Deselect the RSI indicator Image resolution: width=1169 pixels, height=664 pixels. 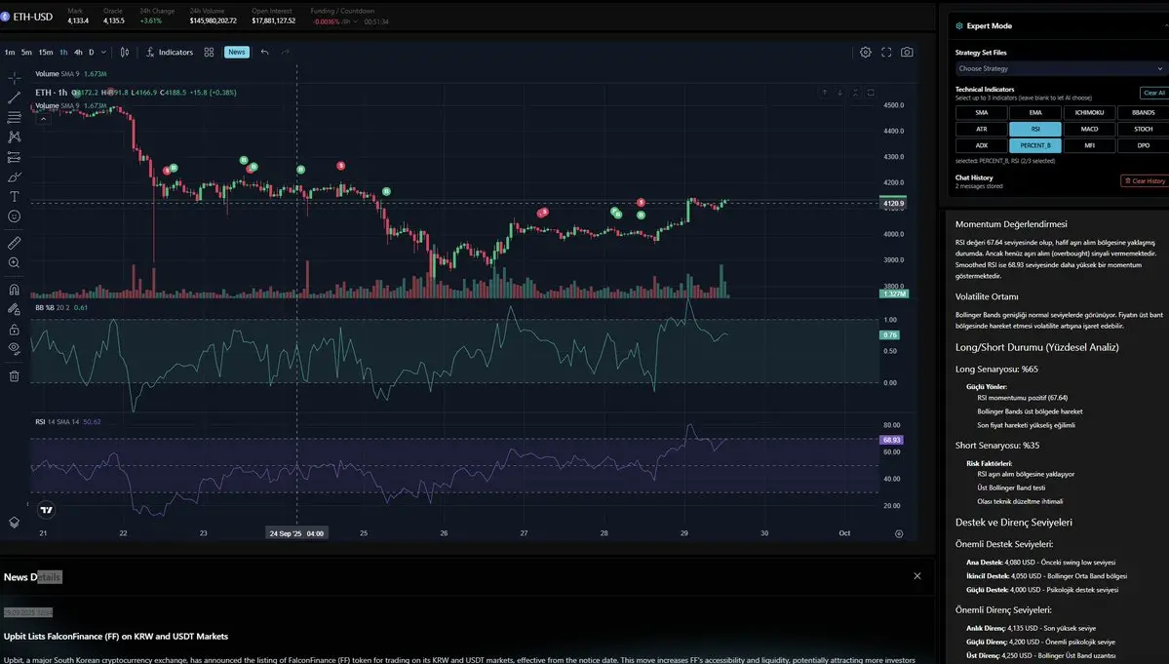(x=1034, y=129)
